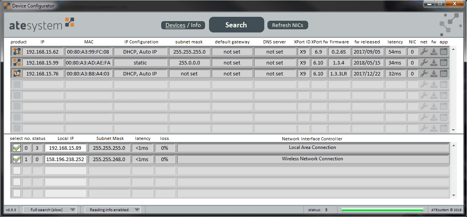The width and height of the screenshot is (467, 217).
Task: Click fw released cell 2017/12/22
Action: 367,74
